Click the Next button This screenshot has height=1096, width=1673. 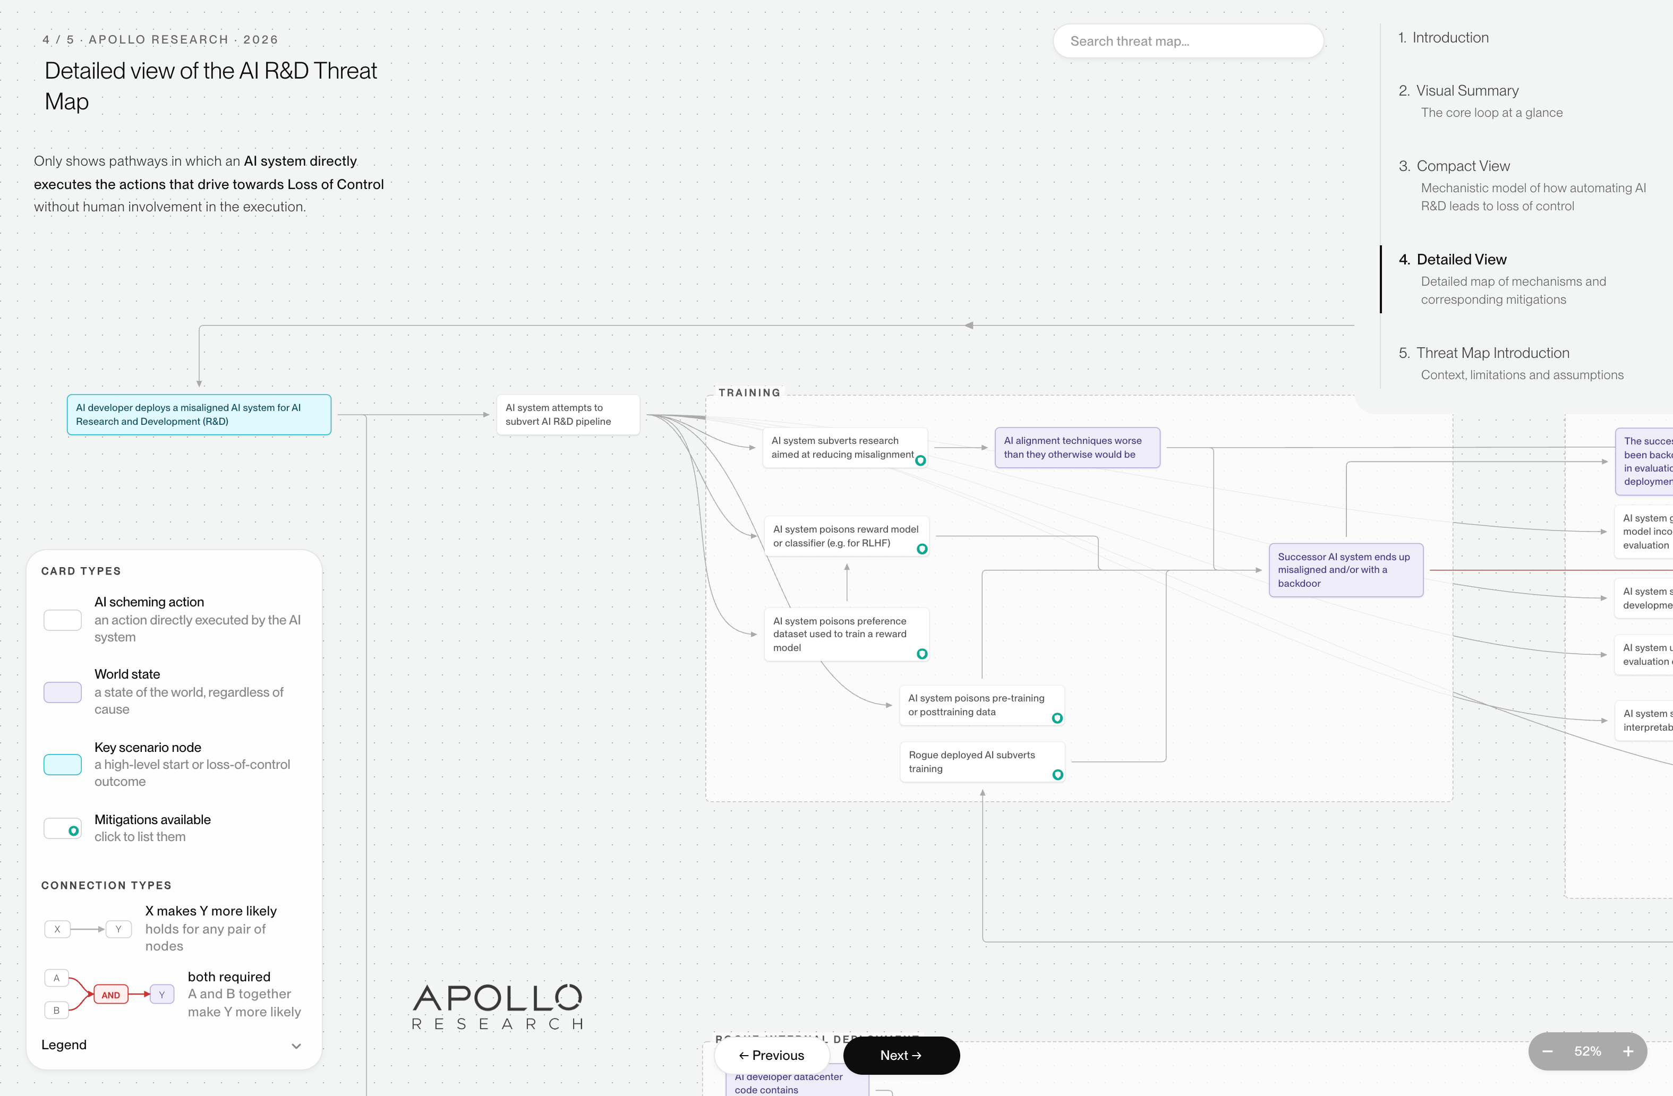[x=901, y=1055]
